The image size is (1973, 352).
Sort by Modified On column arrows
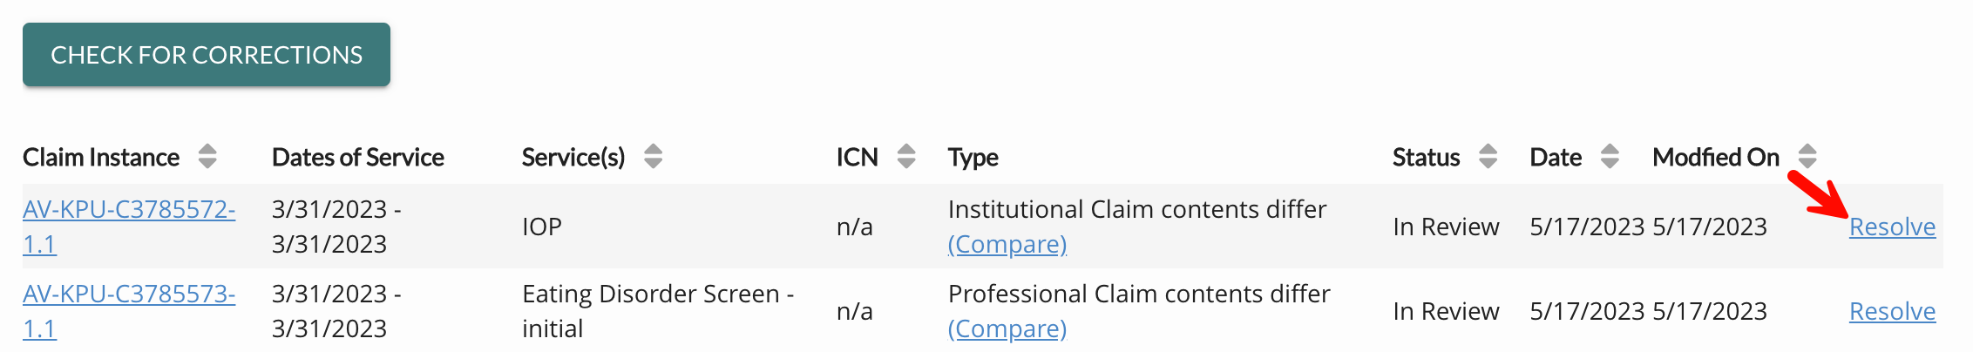(1807, 157)
